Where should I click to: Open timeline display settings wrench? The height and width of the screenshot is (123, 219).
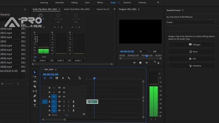[69, 78]
